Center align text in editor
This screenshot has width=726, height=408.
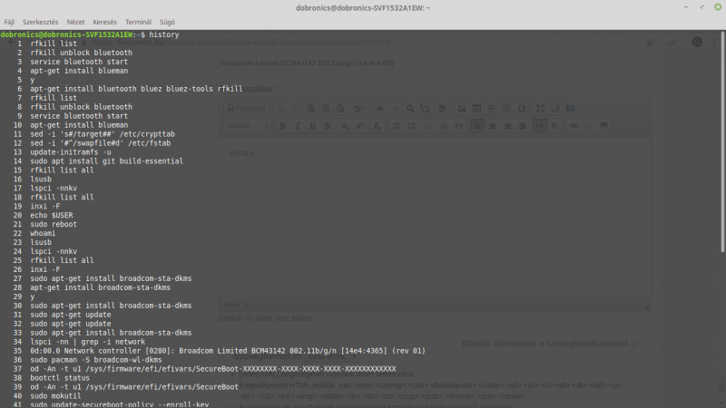492,126
